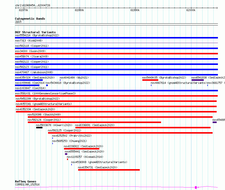Select the red bar of nsv582124
This screenshot has height=190, width=225.
tap(94, 122)
